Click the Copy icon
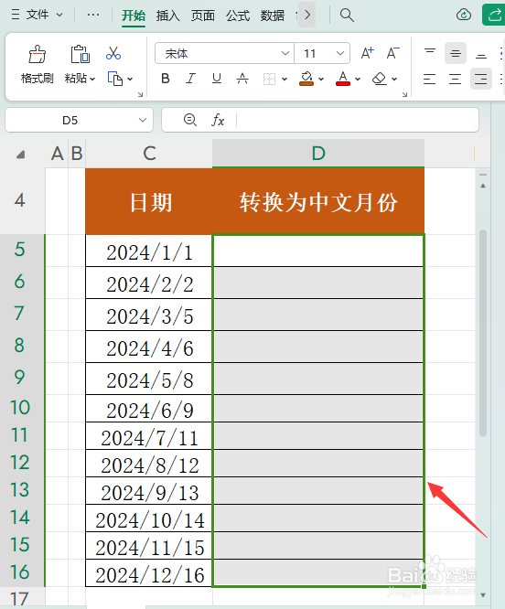The width and height of the screenshot is (505, 609). 115,79
